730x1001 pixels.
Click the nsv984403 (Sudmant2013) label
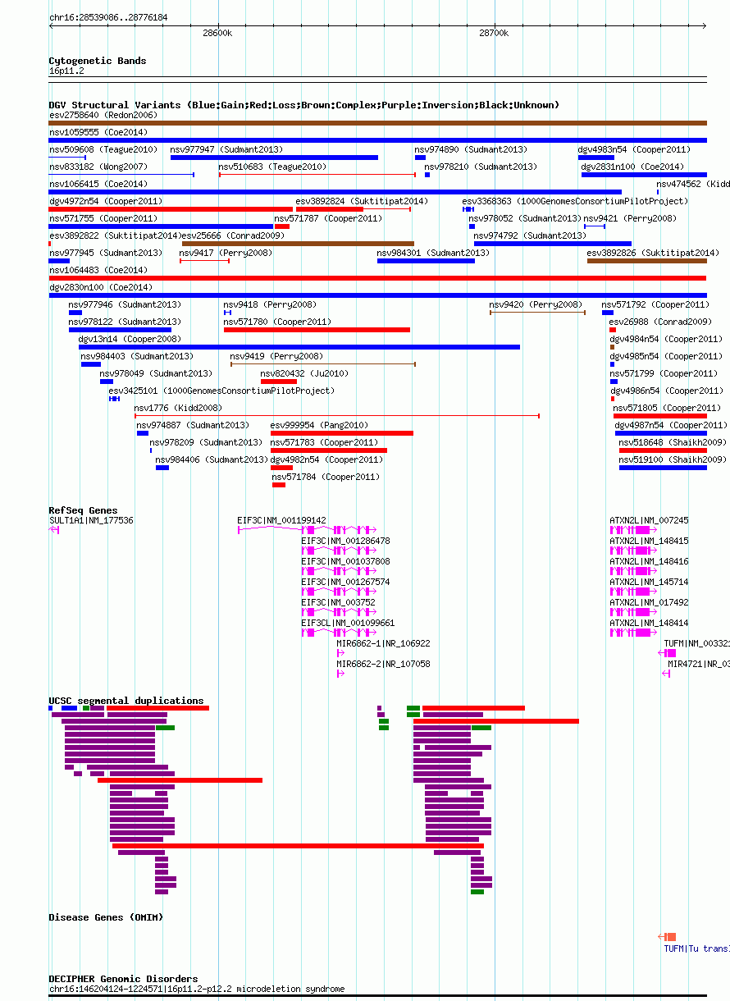pyautogui.click(x=137, y=356)
